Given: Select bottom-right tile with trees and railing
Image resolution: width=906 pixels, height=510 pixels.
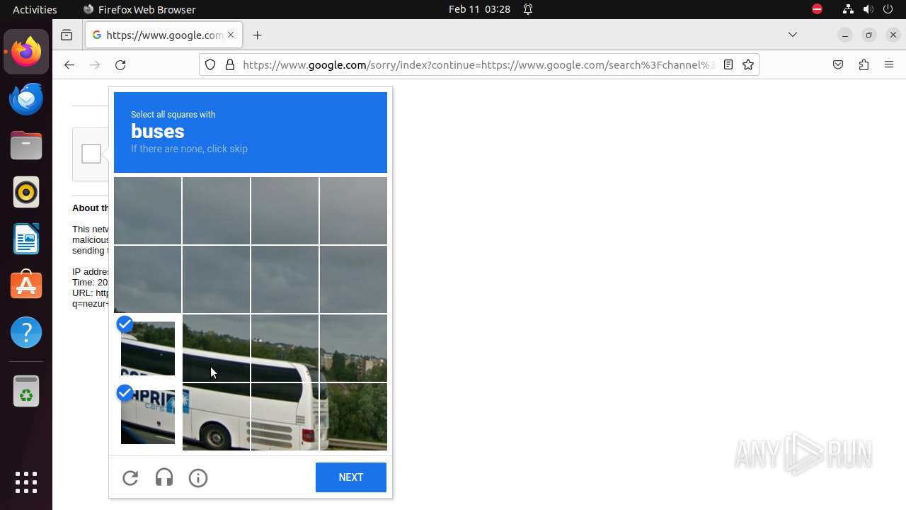Looking at the screenshot, I should 353,417.
